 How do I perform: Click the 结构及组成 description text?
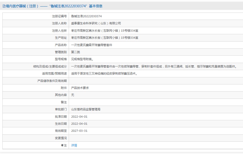click(154, 66)
